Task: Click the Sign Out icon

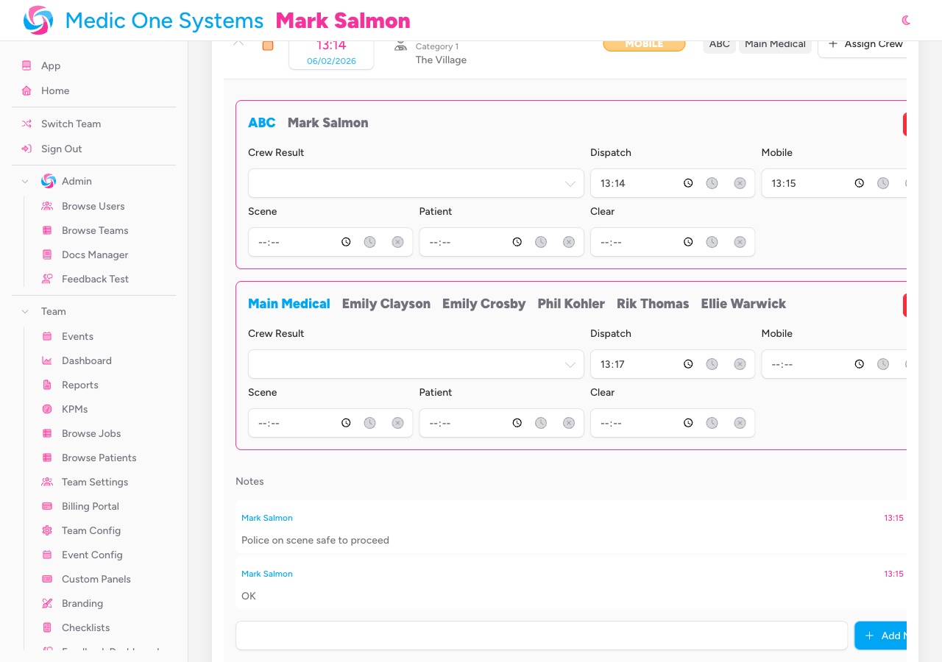Action: click(x=27, y=149)
